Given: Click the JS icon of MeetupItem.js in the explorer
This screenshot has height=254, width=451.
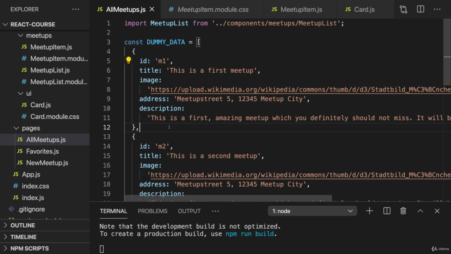Looking at the screenshot, I should tap(24, 47).
